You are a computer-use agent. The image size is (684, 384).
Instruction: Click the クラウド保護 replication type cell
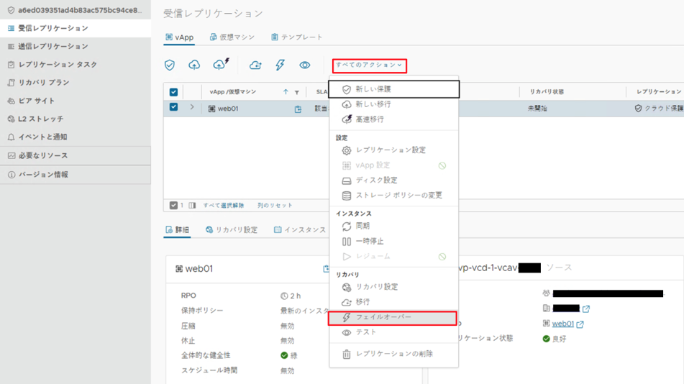pos(659,108)
